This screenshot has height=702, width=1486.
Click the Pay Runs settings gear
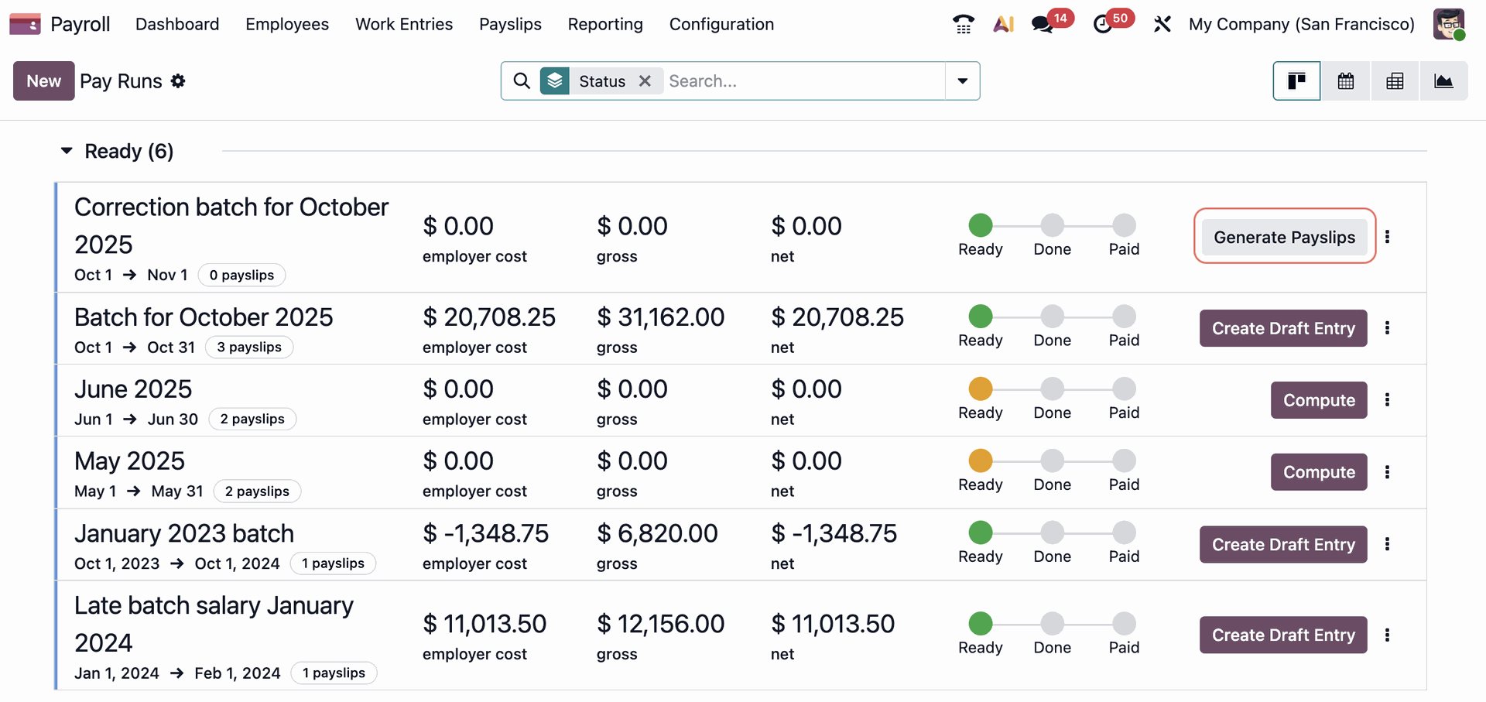click(x=179, y=81)
